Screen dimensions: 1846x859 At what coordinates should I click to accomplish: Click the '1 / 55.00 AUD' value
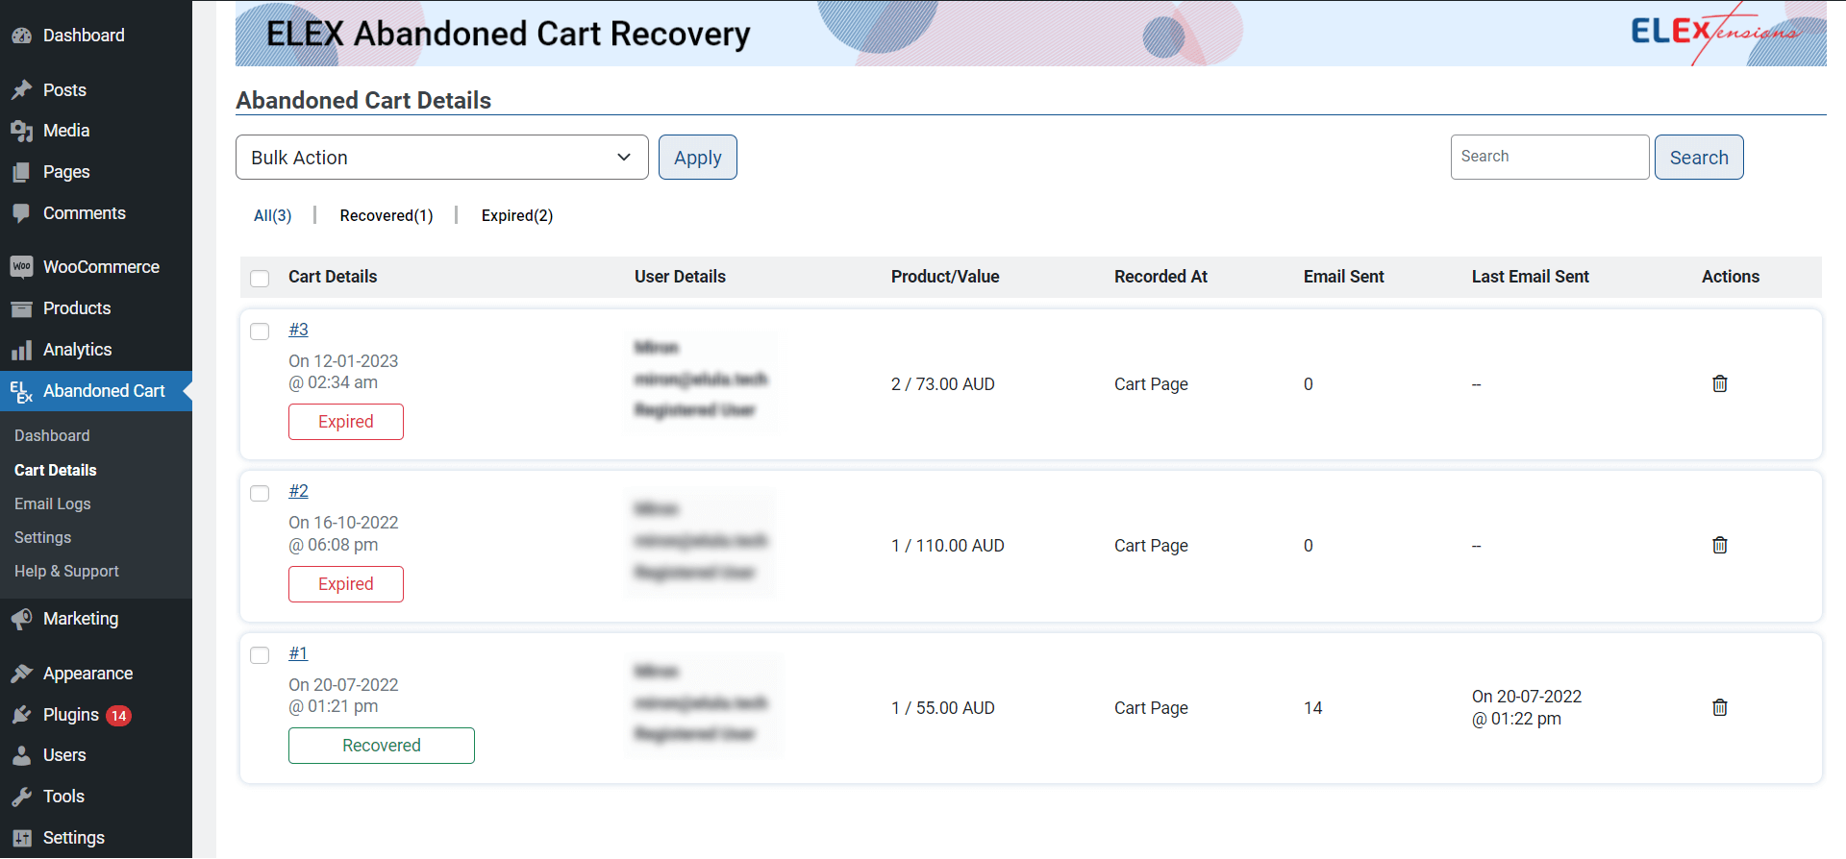click(x=943, y=708)
